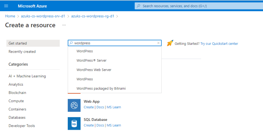263x131 pixels.
Task: Click the Web App title
Action: 92,101
